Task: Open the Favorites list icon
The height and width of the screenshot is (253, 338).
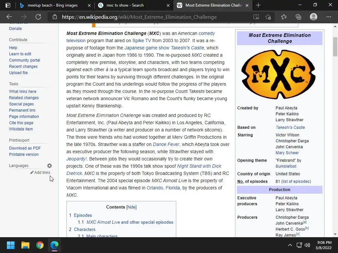Action: pos(284,17)
